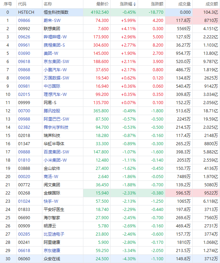Open 比亚迪电子 stock link

(x=54, y=234)
